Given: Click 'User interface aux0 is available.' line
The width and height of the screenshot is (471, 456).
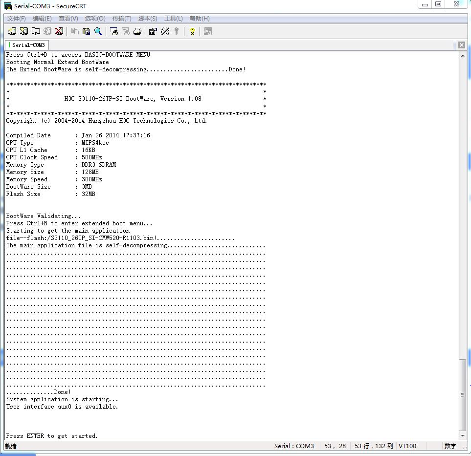Looking at the screenshot, I should pyautogui.click(x=62, y=407).
